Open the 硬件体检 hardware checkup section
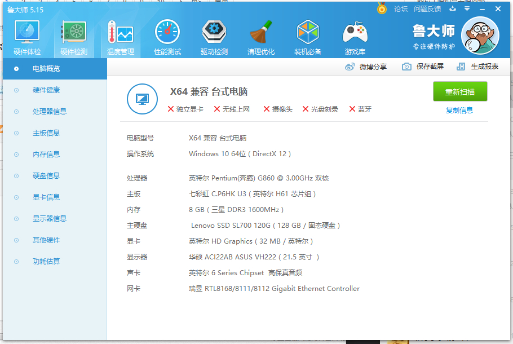Viewport: 513px width, 344px height. (x=27, y=37)
